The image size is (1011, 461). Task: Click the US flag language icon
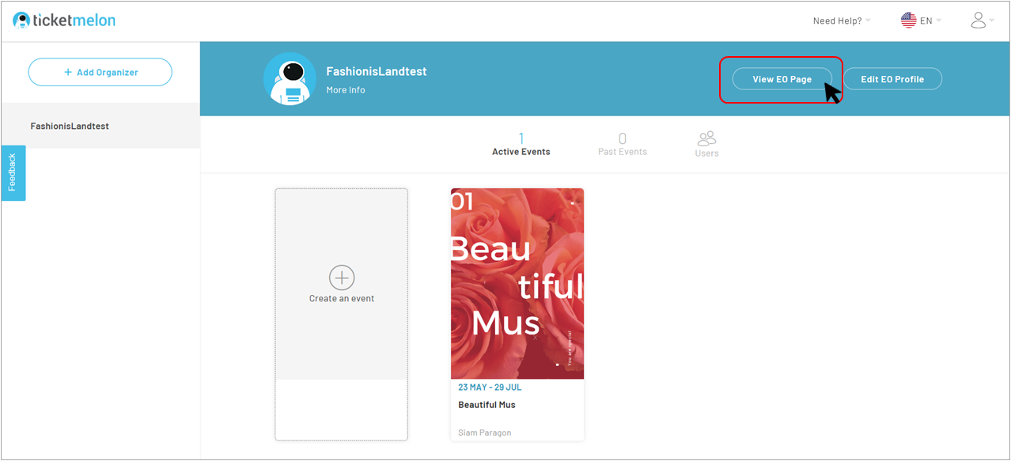908,21
